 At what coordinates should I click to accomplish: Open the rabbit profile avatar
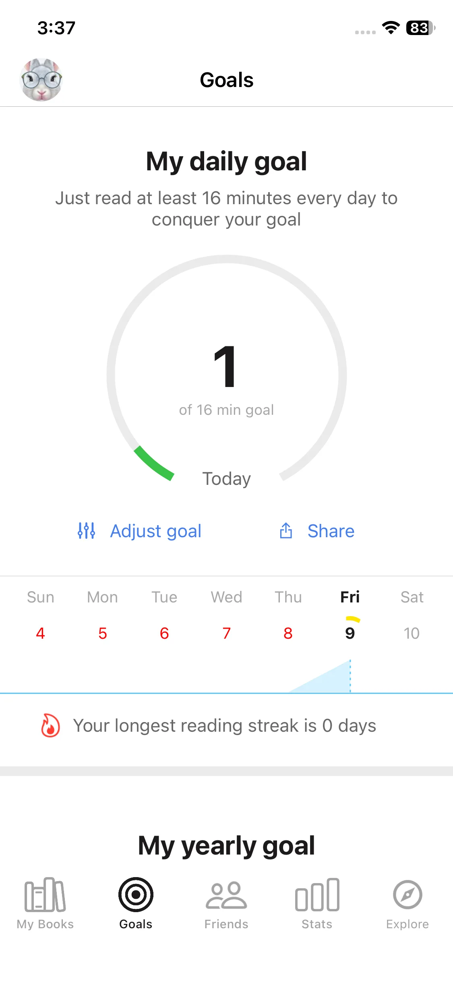41,80
